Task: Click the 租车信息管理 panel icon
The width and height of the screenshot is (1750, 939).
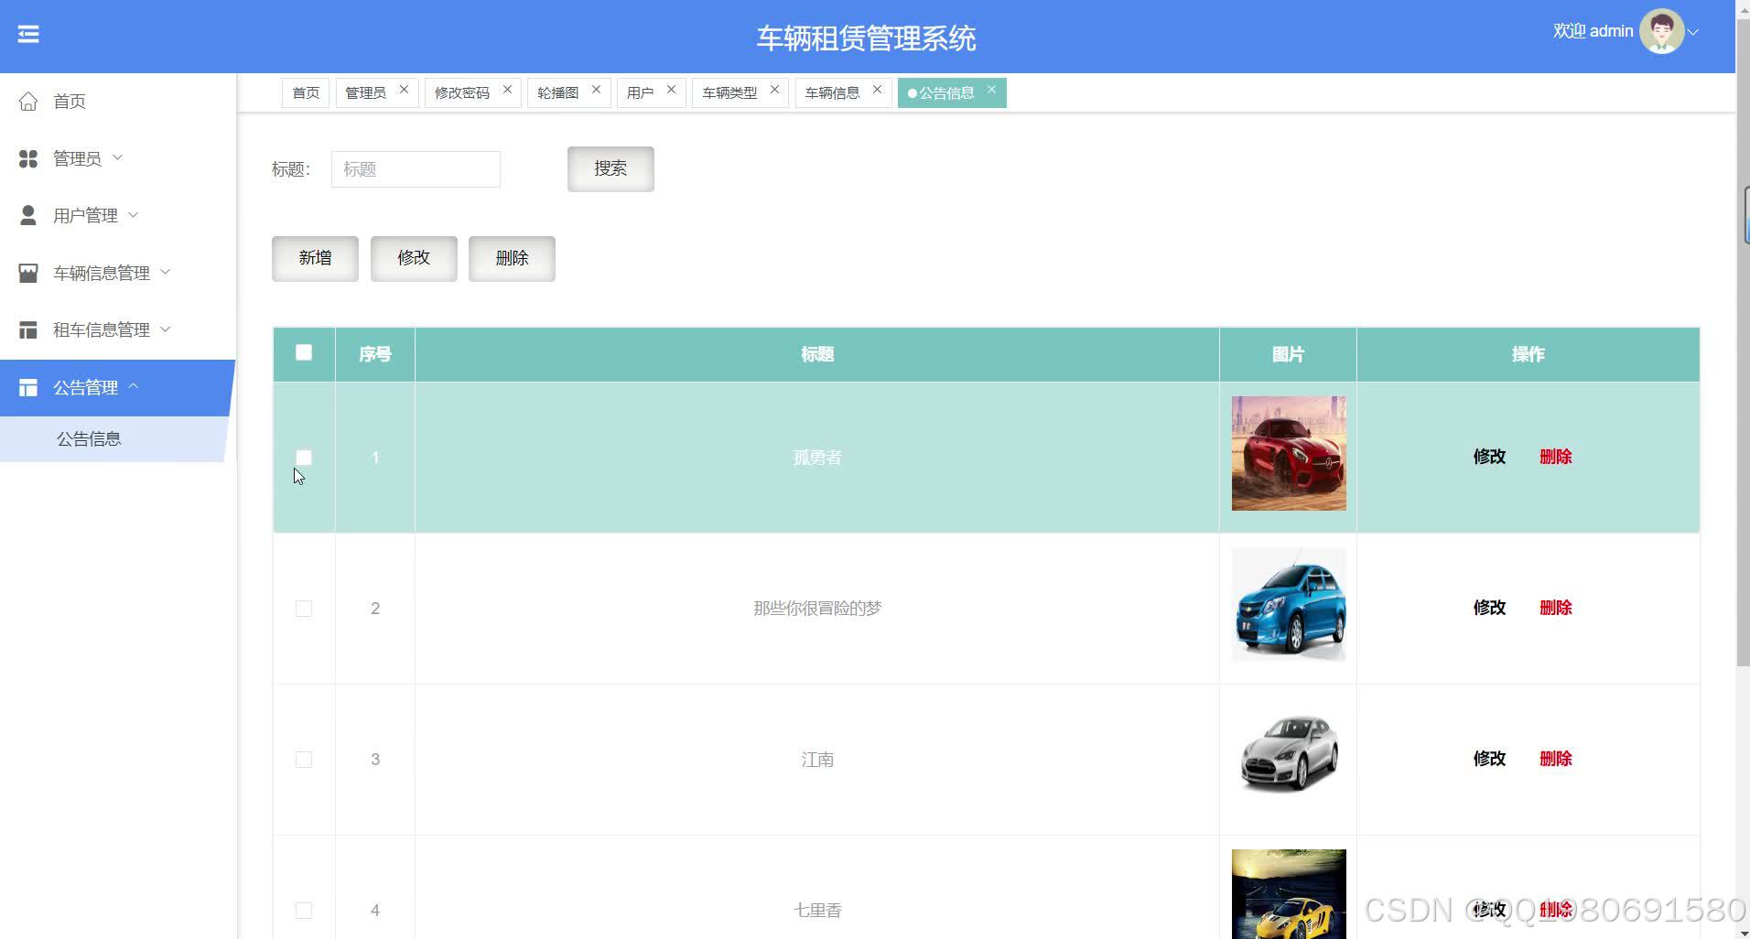Action: point(27,329)
